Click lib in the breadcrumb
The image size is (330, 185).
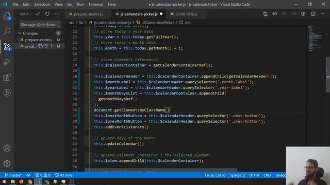(81, 23)
